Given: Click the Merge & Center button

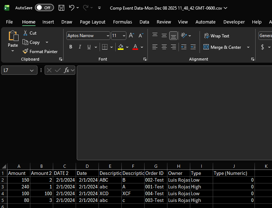Looking at the screenshot, I should point(222,47).
